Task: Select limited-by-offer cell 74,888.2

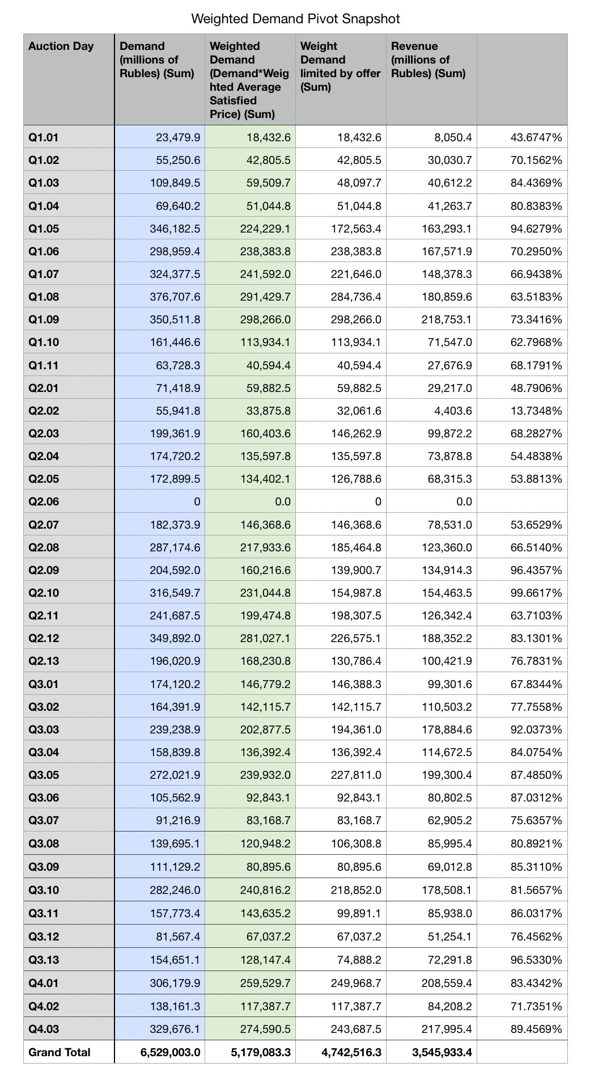Action: [341, 960]
